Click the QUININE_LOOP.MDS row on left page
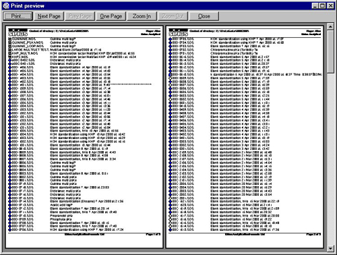The image size is (337, 255). (42, 46)
